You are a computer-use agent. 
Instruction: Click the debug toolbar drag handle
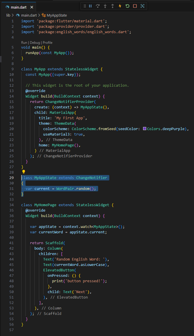coord(85,6)
